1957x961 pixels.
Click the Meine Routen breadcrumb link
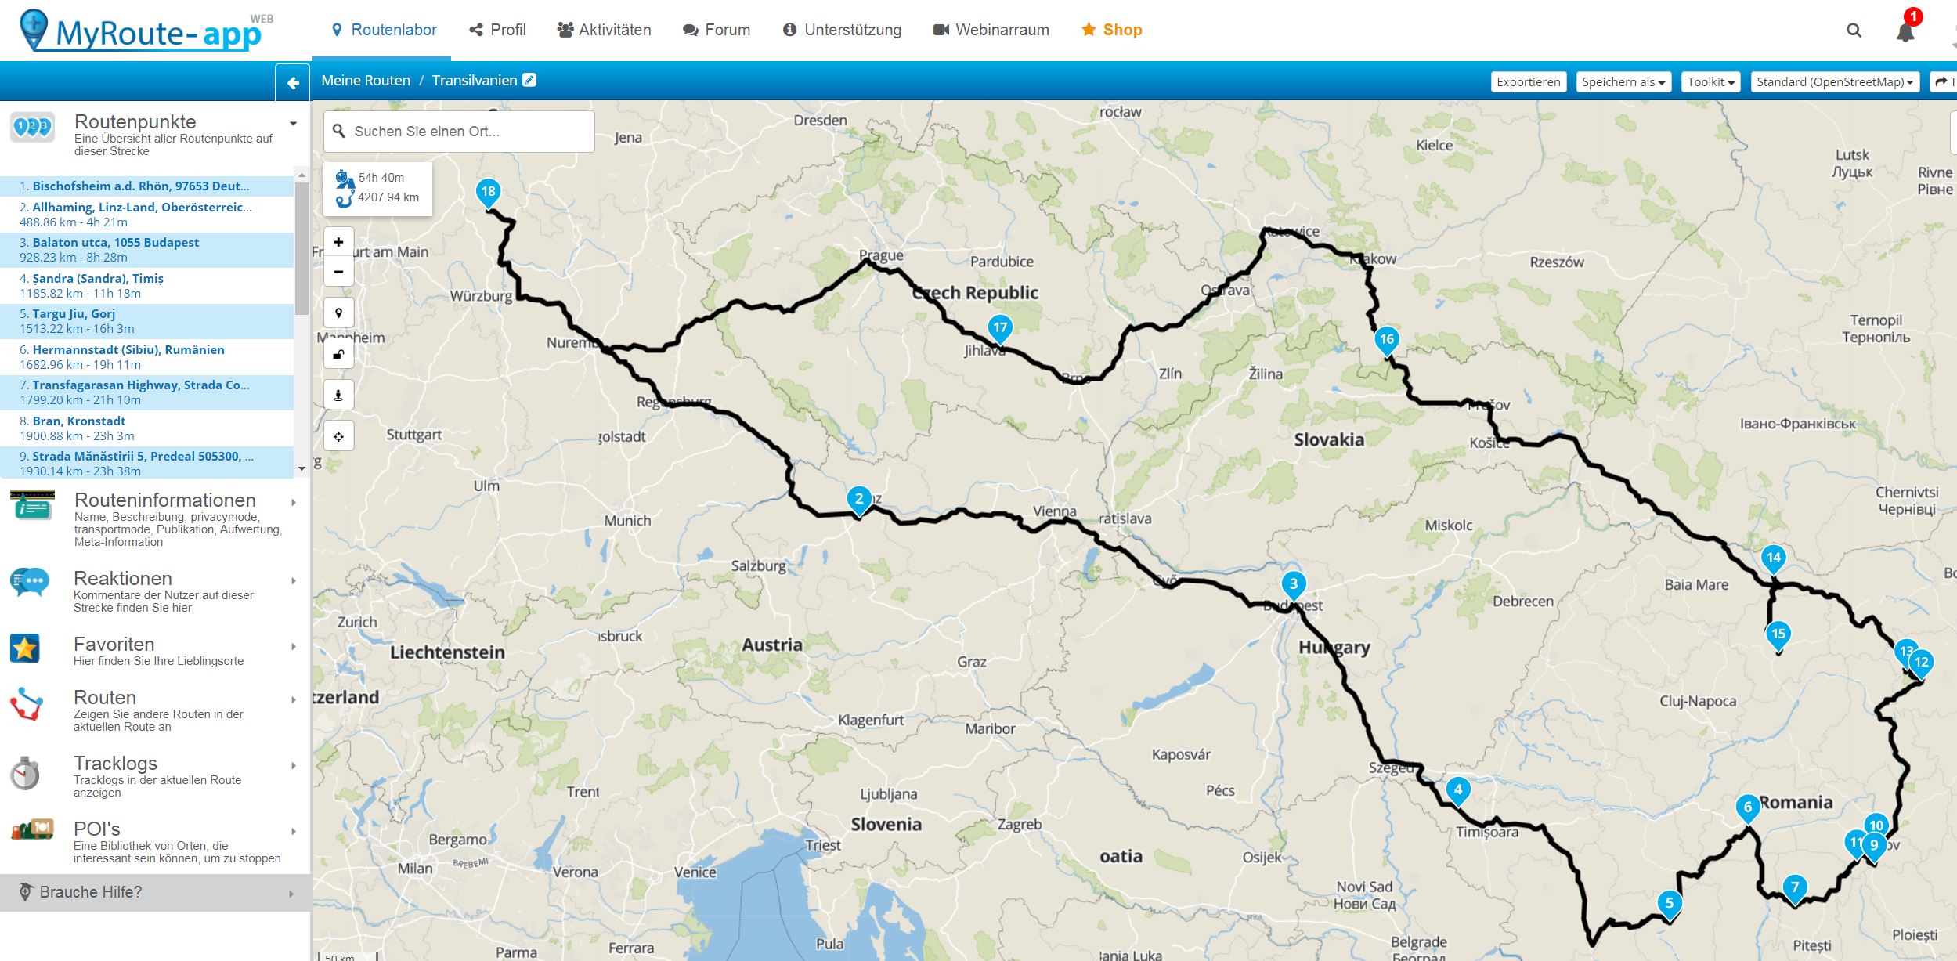click(x=366, y=81)
